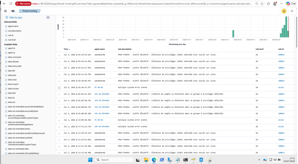Click the Not secure warning badge
The image size is (298, 164).
[x=23, y=4]
